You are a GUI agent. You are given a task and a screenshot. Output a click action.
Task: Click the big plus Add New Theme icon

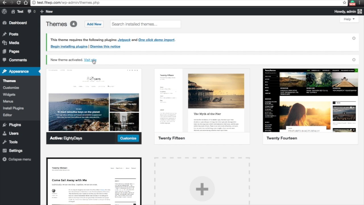tap(202, 189)
